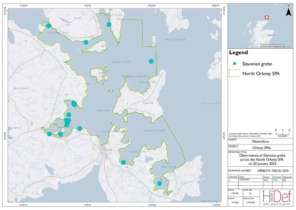The height and width of the screenshot is (210, 296).
Task: Click the datum value 'WGS84'
Action: pos(235,202)
